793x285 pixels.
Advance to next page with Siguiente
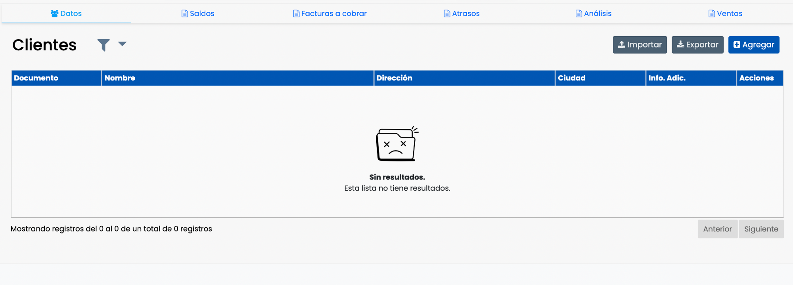(x=761, y=229)
